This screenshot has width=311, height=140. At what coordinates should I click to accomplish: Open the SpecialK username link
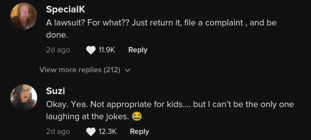pyautogui.click(x=65, y=9)
